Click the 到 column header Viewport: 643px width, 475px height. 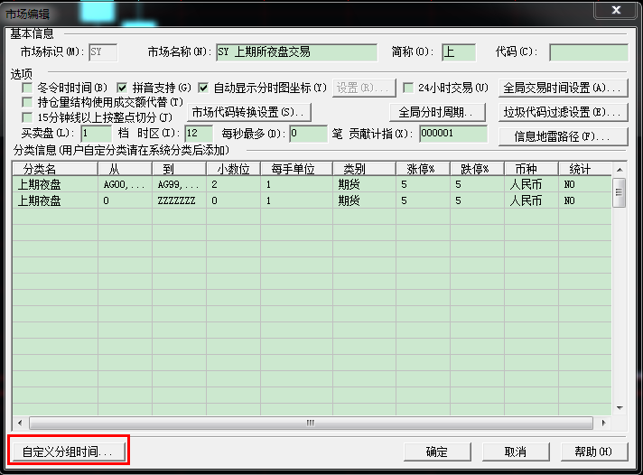point(179,169)
